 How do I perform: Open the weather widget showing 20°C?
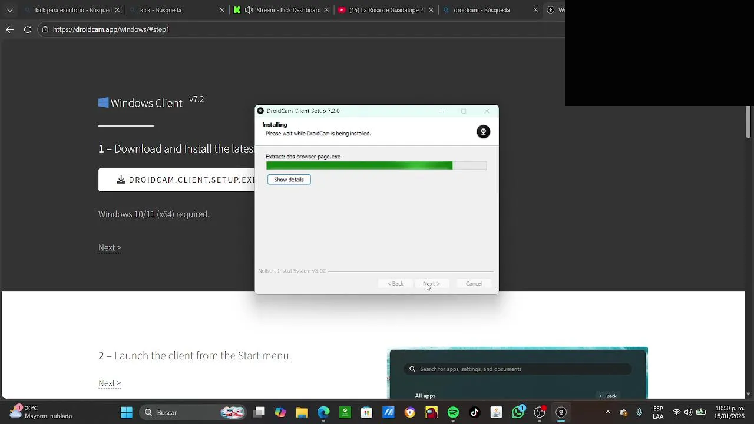[41, 412]
